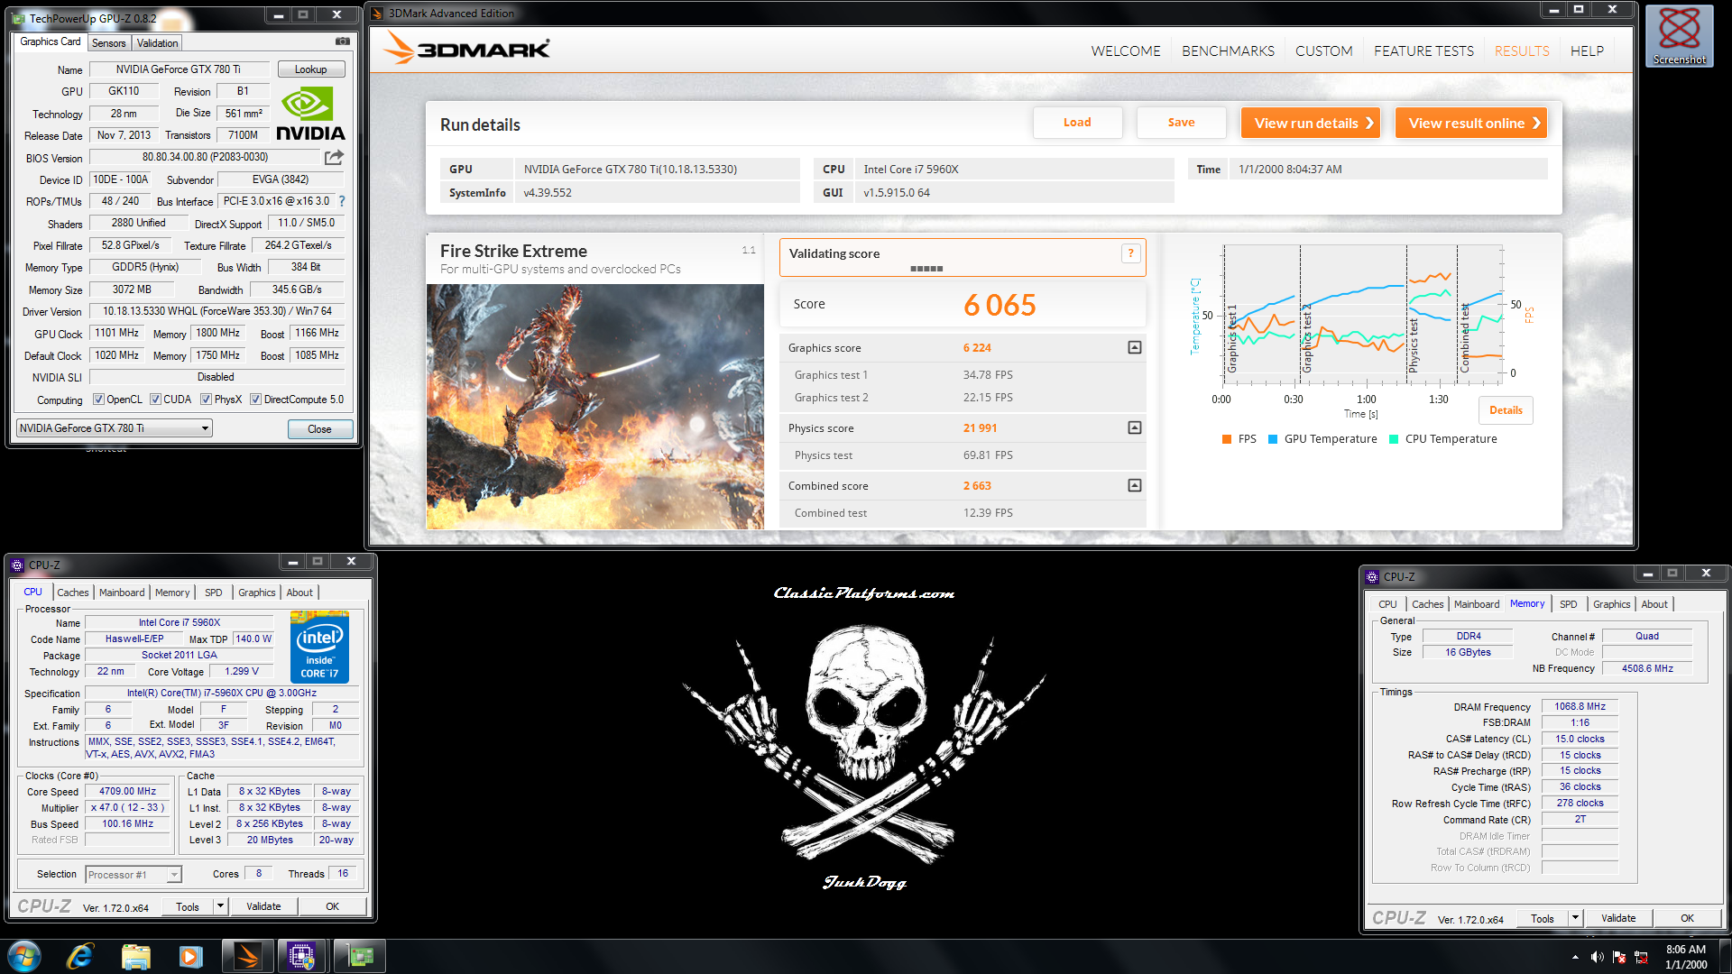The width and height of the screenshot is (1732, 974).
Task: Switch to Mainboard tab in left CPU-Z
Action: click(122, 593)
